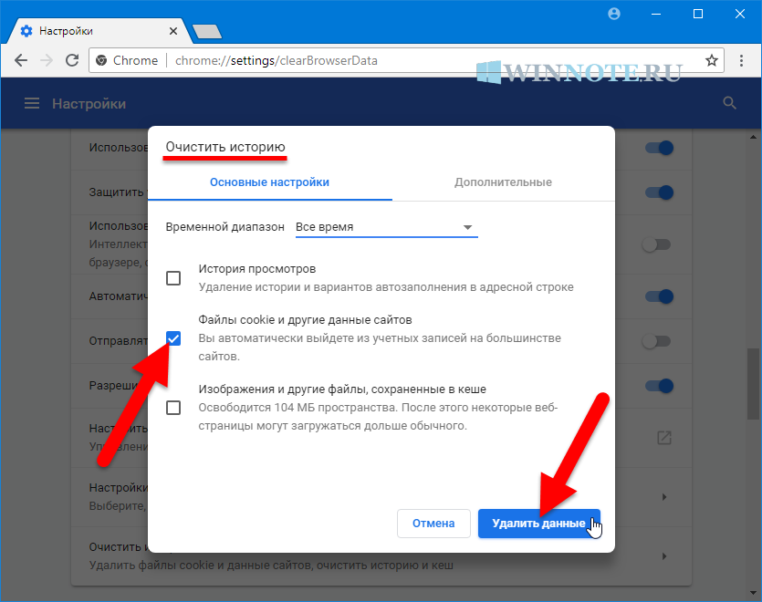Click the Изображения и другие файлы label
Screen dimensions: 762x602
tap(342, 389)
